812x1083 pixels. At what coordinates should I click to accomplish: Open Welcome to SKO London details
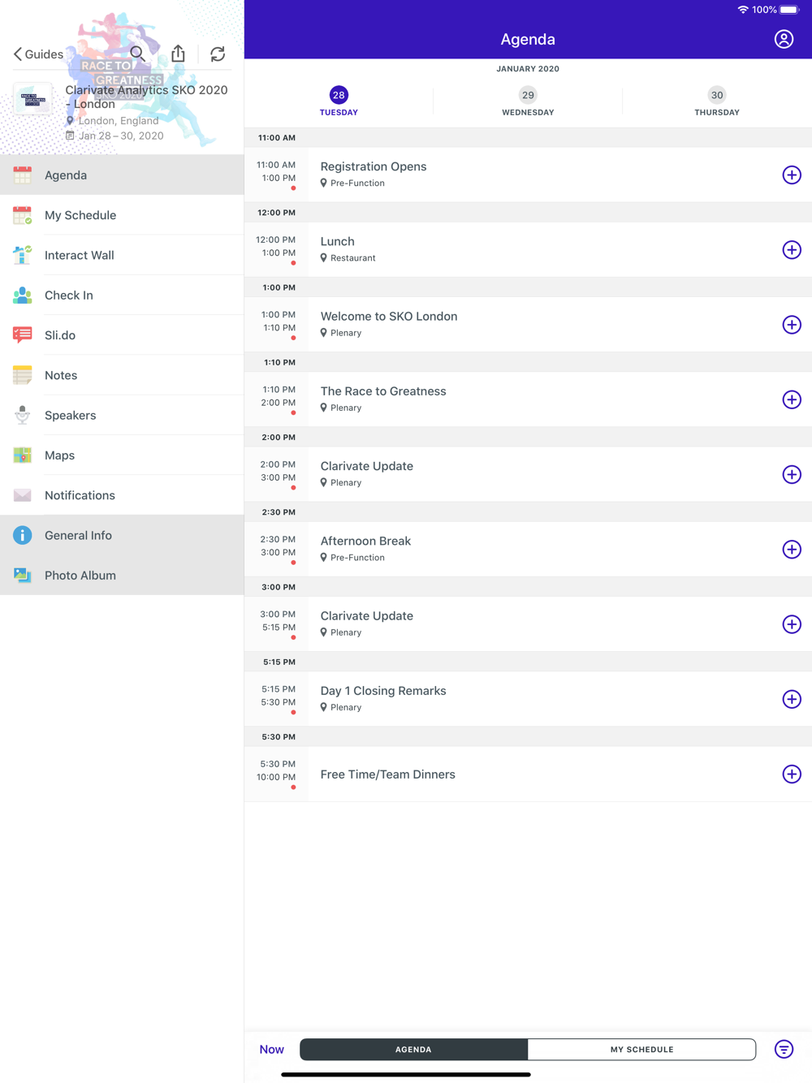pos(528,325)
